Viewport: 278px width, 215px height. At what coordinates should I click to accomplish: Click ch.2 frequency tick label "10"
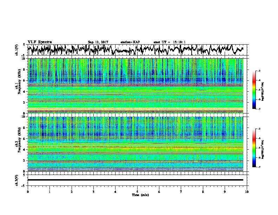click(x=24, y=117)
